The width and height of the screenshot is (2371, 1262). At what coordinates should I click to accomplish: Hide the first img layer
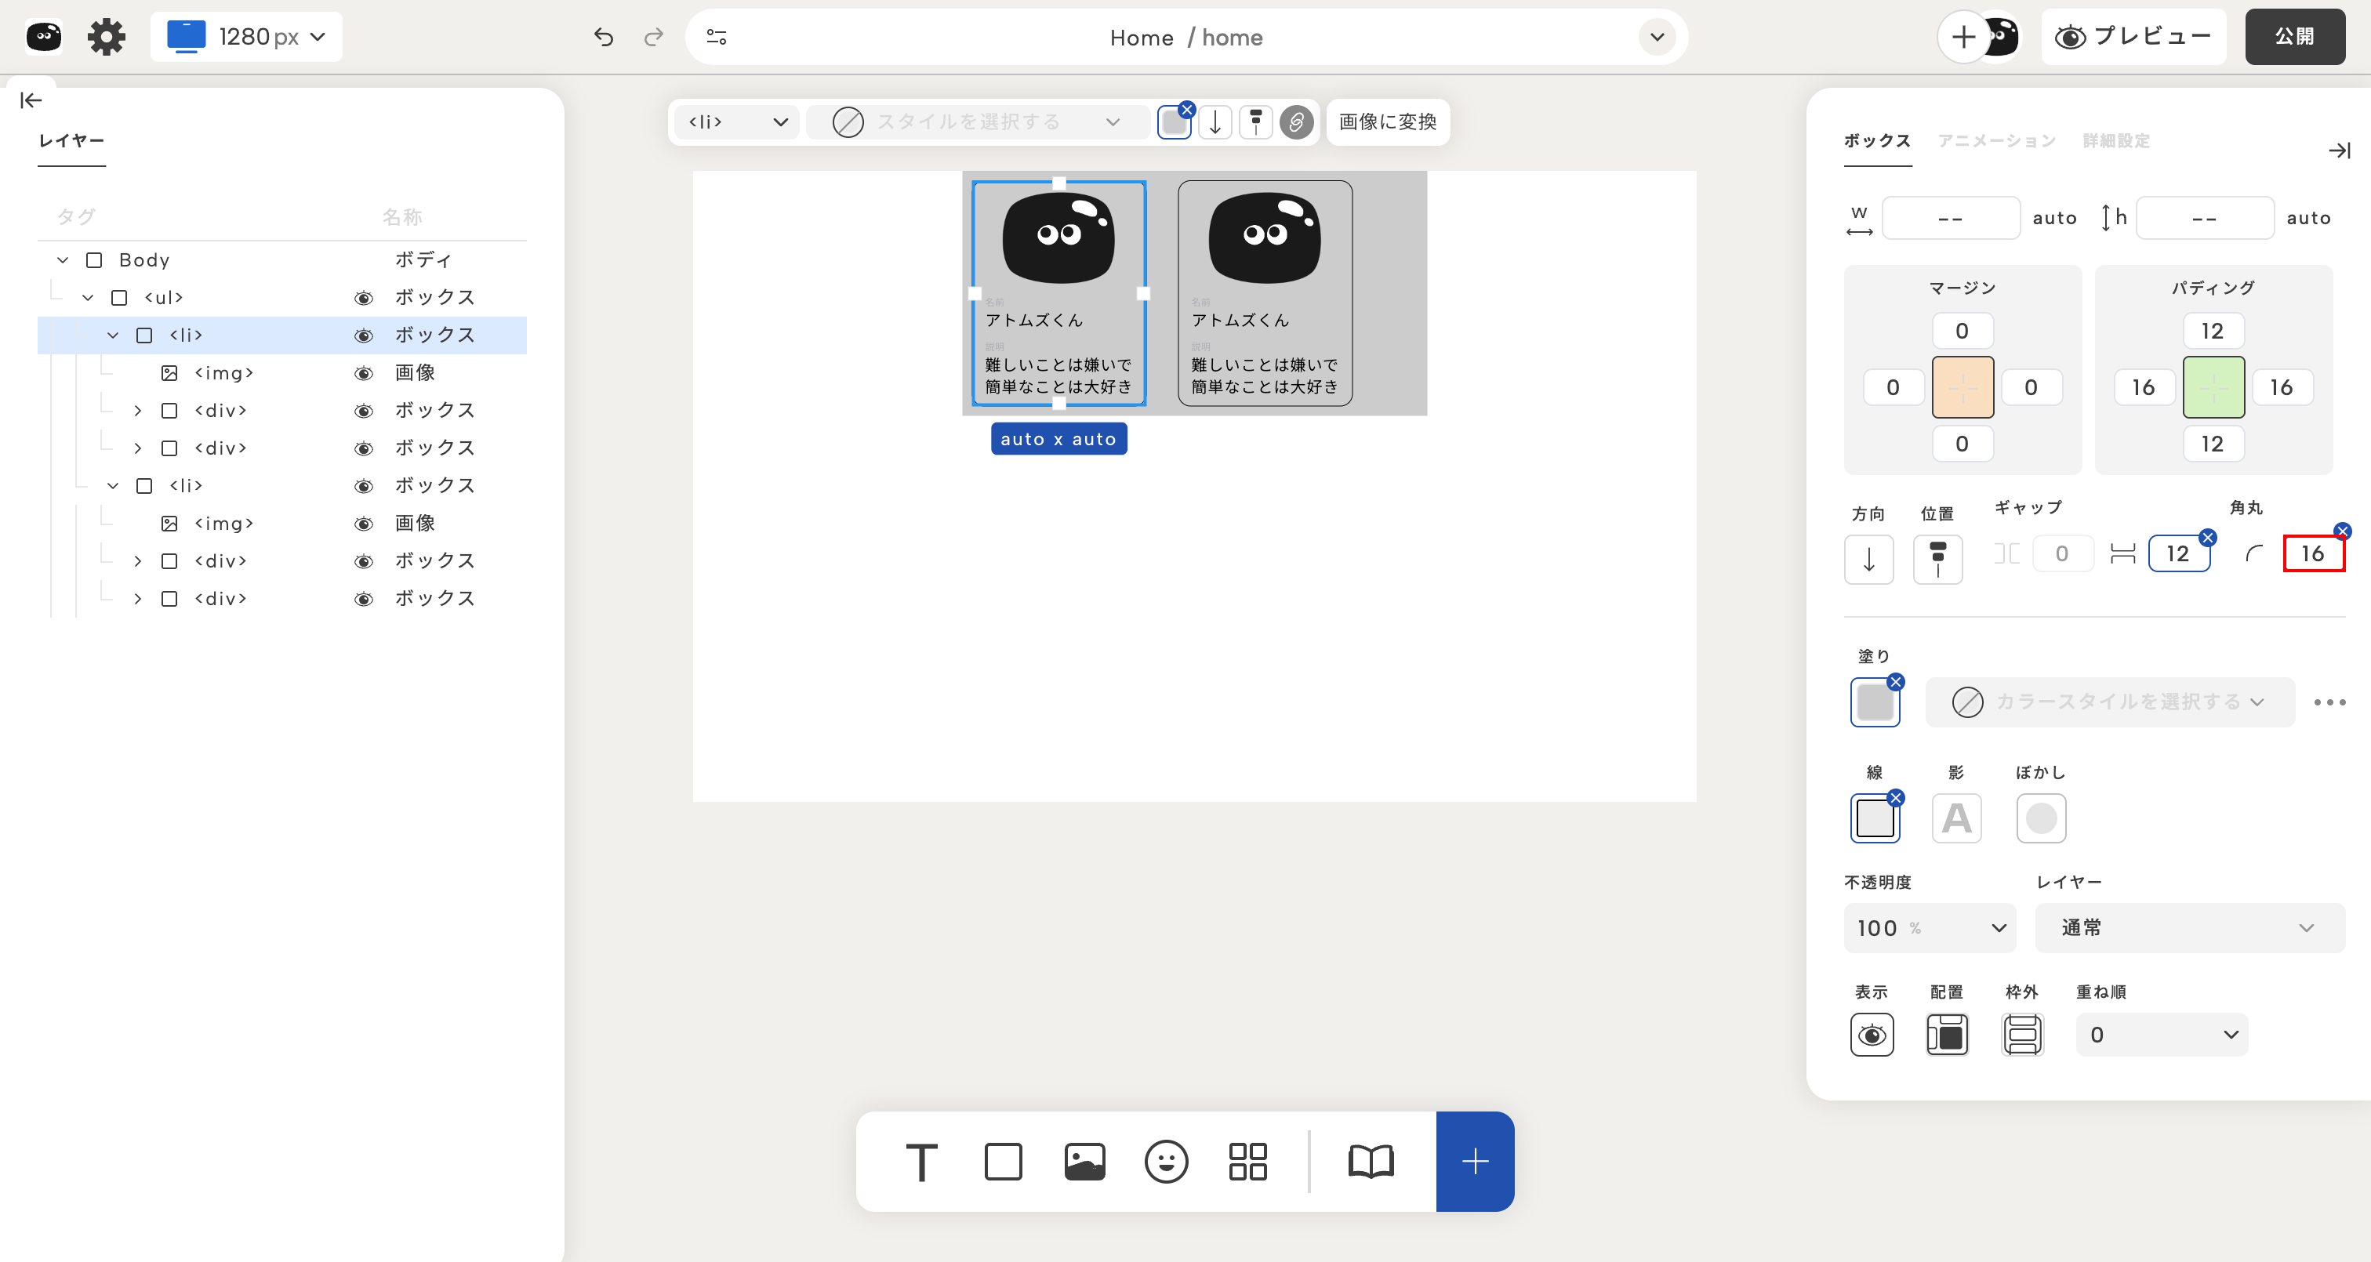[364, 373]
